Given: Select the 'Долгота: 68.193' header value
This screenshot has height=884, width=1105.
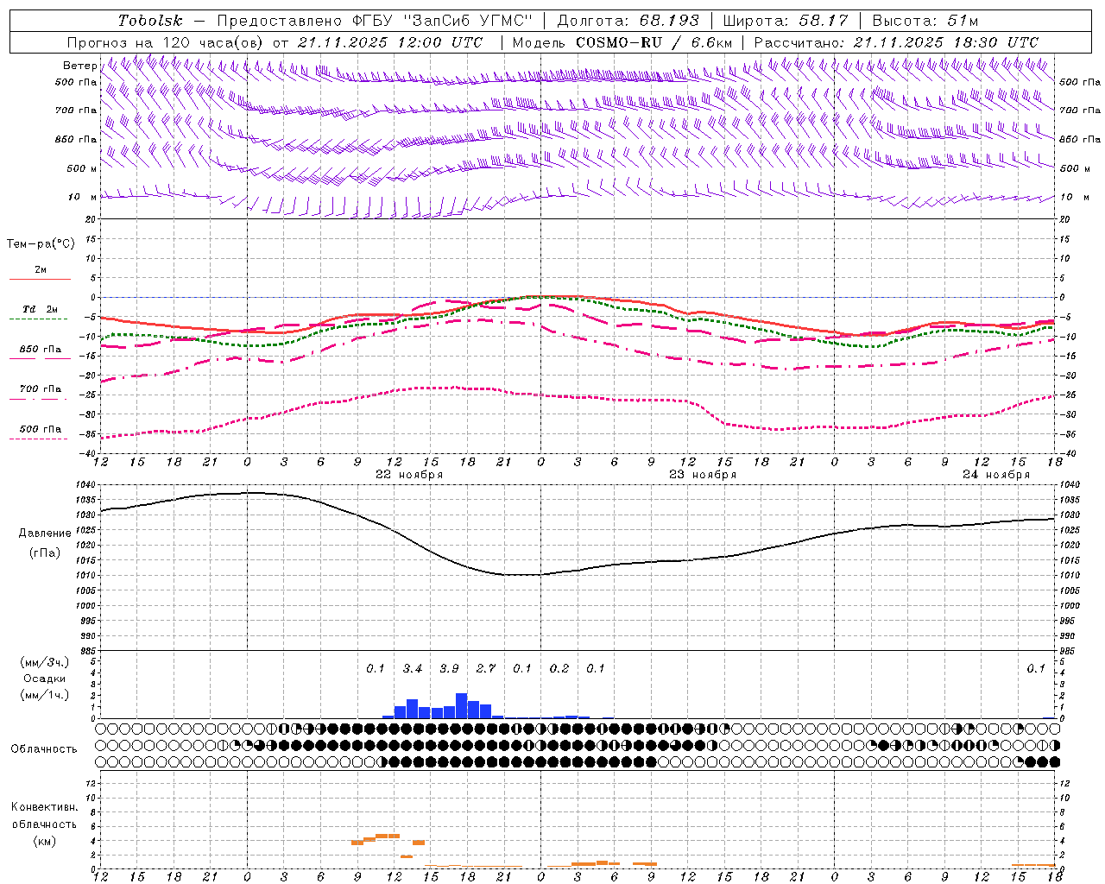Looking at the screenshot, I should pyautogui.click(x=628, y=21).
